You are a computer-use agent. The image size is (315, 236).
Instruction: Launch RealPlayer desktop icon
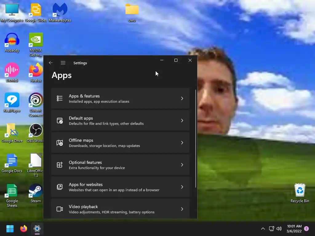pyautogui.click(x=12, y=103)
